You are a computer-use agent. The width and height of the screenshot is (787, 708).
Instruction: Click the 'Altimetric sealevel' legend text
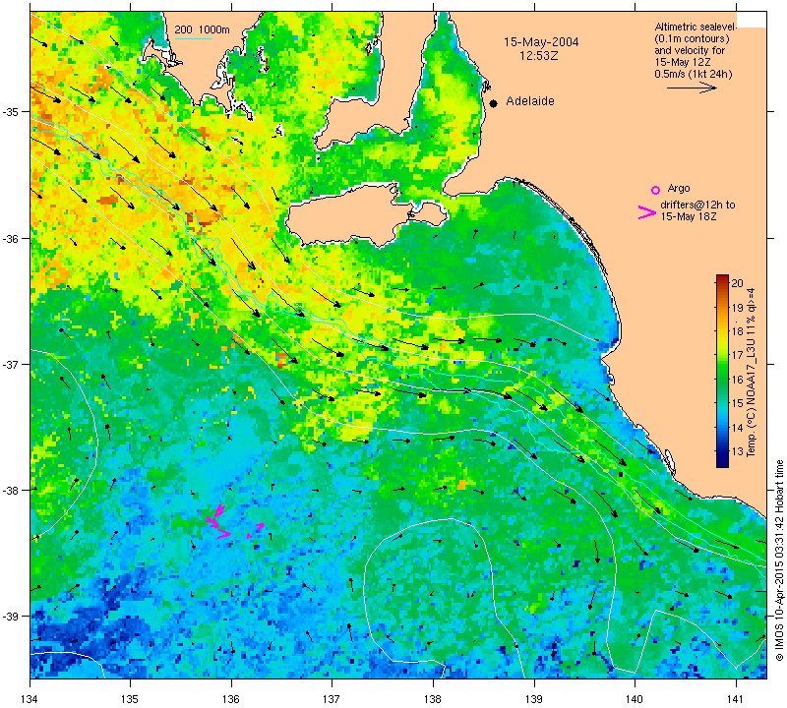(696, 27)
